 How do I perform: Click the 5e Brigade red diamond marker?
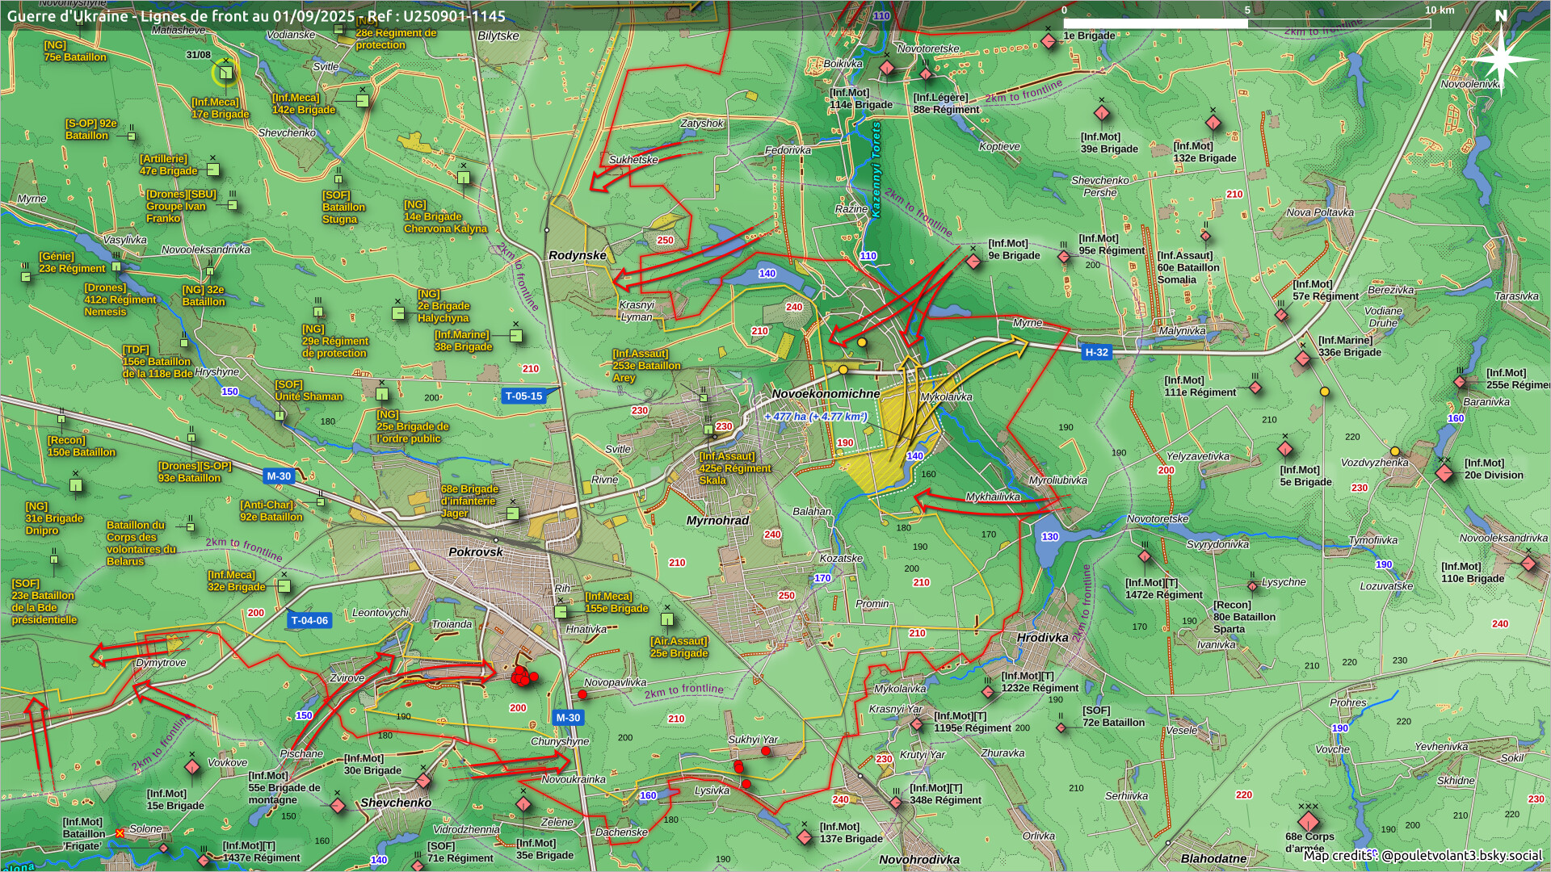click(1285, 449)
